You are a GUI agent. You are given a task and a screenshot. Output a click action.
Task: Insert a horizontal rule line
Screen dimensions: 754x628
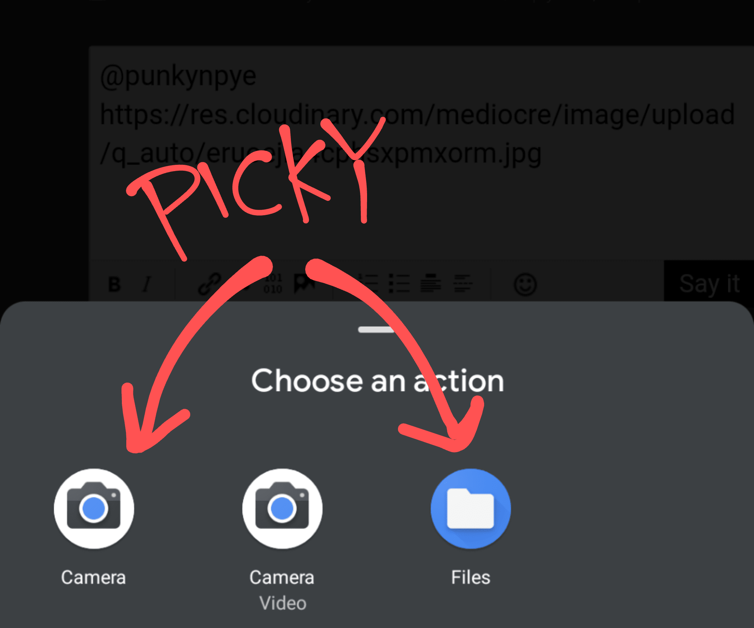coord(463,283)
